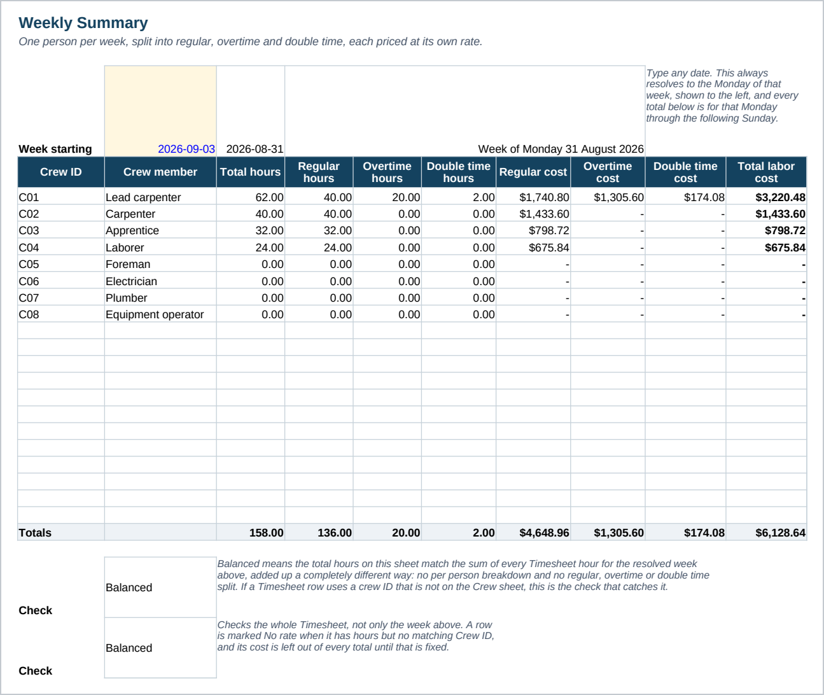
Task: Click the regular cost total $4,648.96
Action: (533, 532)
